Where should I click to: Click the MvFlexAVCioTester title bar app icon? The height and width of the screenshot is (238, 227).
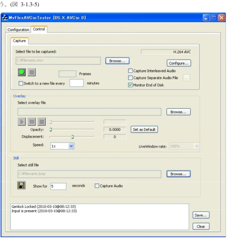tap(5, 18)
